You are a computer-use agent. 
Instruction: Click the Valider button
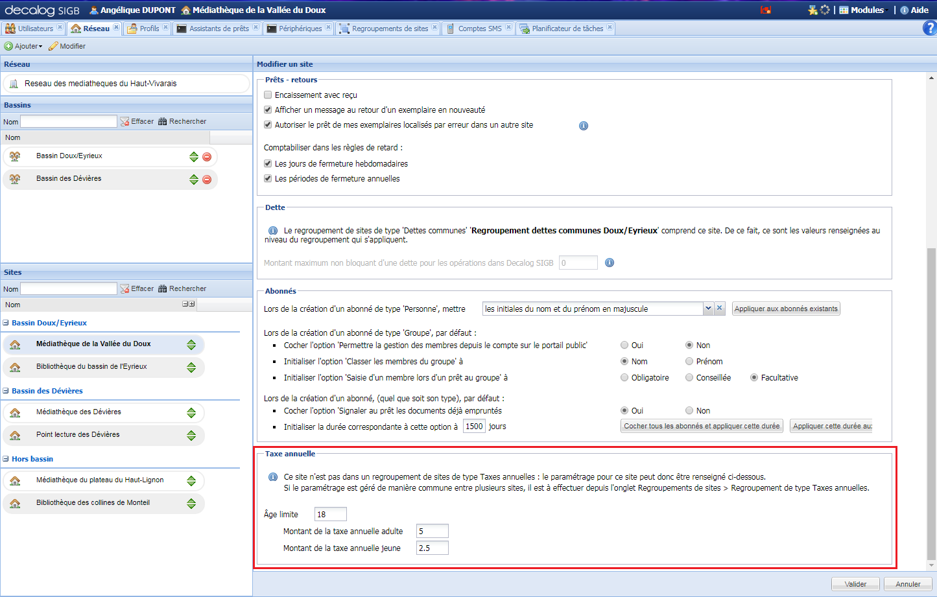(855, 583)
